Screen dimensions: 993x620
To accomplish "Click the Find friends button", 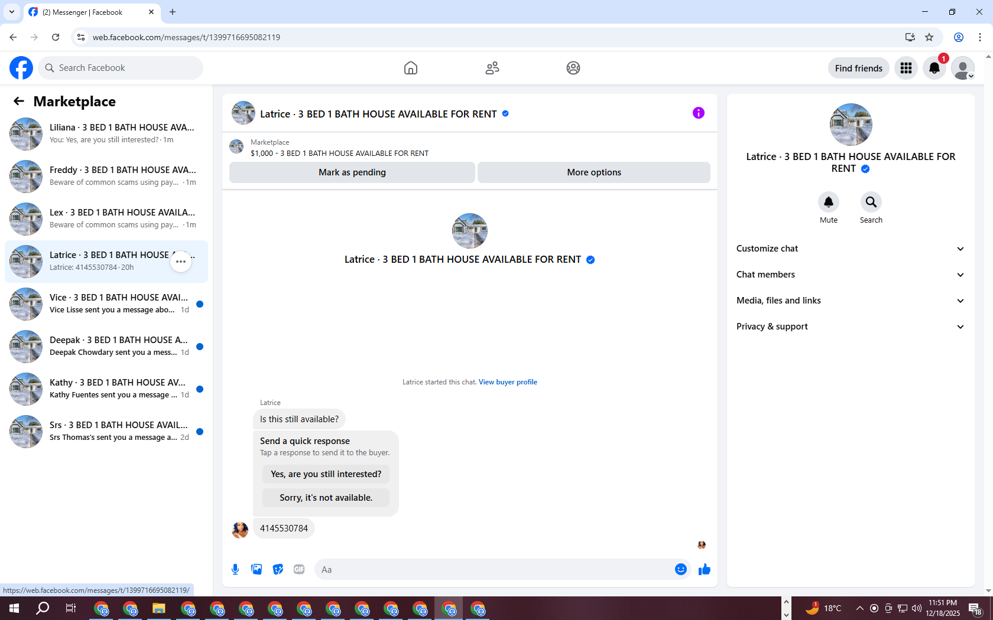I will click(859, 68).
